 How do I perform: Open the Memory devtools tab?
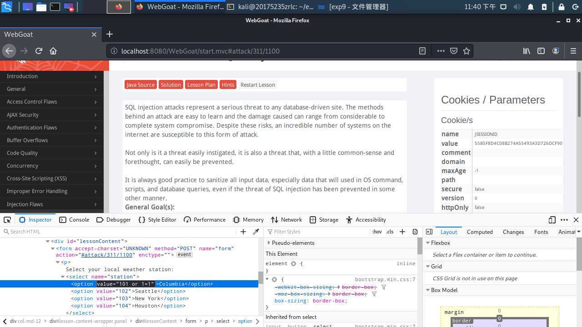click(x=248, y=220)
